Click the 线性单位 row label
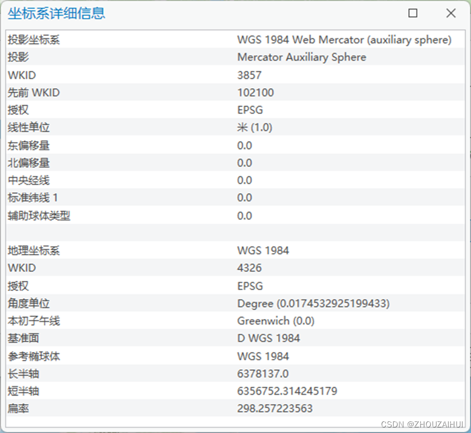The width and height of the screenshot is (471, 433). click(29, 128)
